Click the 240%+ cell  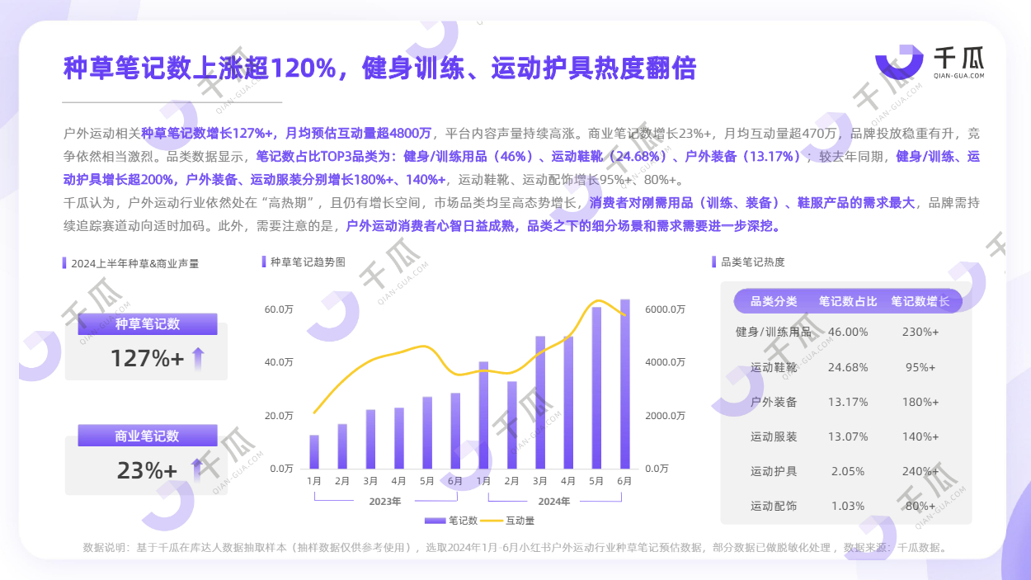click(921, 471)
